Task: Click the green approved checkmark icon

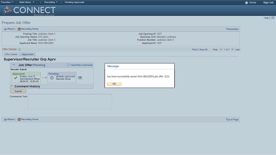Action: coord(16,77)
